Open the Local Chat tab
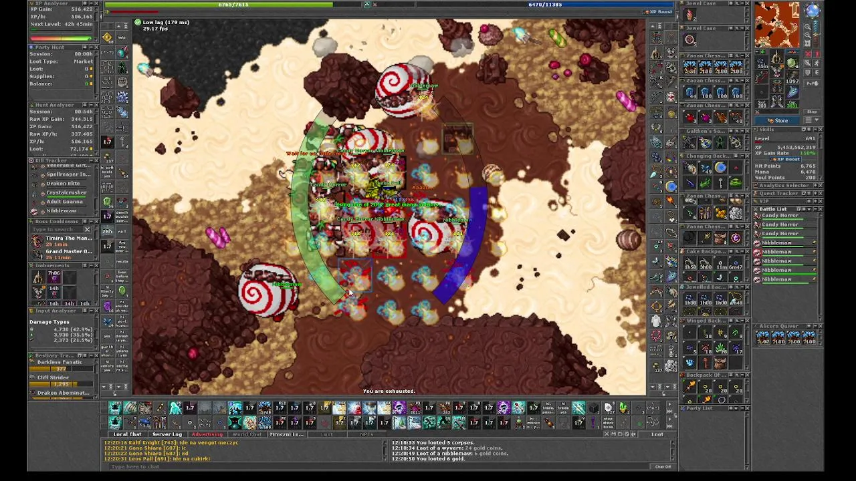This screenshot has height=481, width=856. 127,434
